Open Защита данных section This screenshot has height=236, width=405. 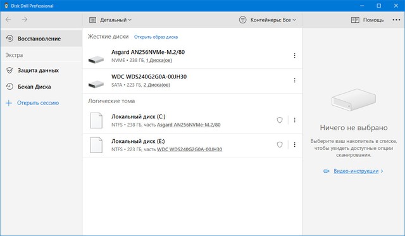click(x=41, y=70)
